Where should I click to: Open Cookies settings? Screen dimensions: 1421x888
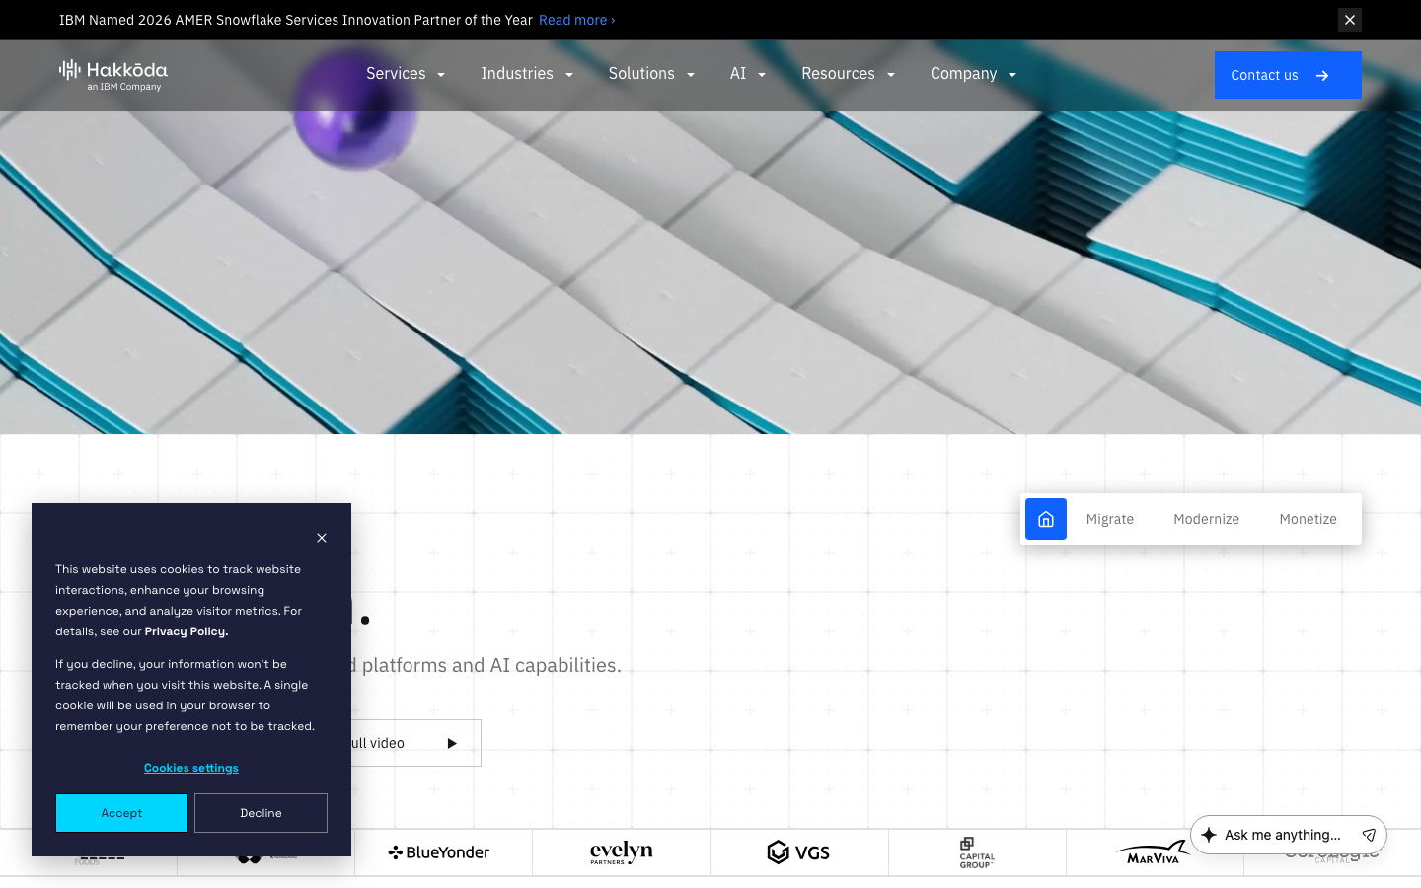(191, 768)
